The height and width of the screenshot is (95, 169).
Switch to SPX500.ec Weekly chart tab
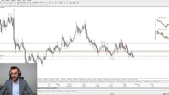tap(64, 82)
